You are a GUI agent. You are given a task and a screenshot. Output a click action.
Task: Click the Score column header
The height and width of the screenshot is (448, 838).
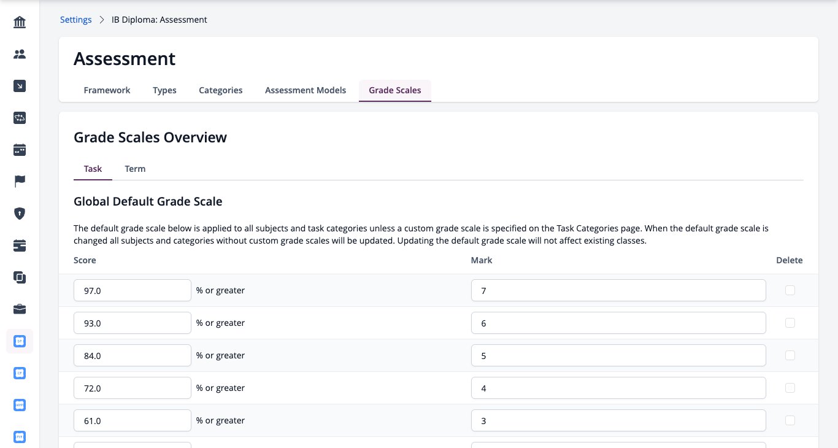click(85, 260)
